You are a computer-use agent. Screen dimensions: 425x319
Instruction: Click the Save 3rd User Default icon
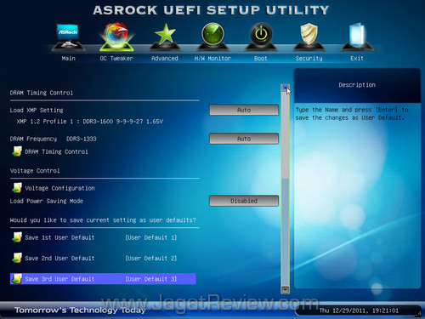[17, 278]
